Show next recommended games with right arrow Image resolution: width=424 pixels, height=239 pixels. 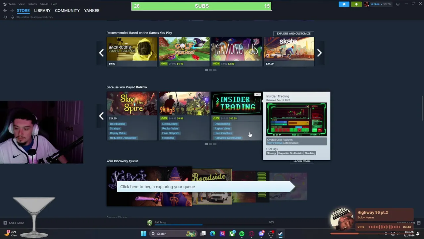coord(319,53)
